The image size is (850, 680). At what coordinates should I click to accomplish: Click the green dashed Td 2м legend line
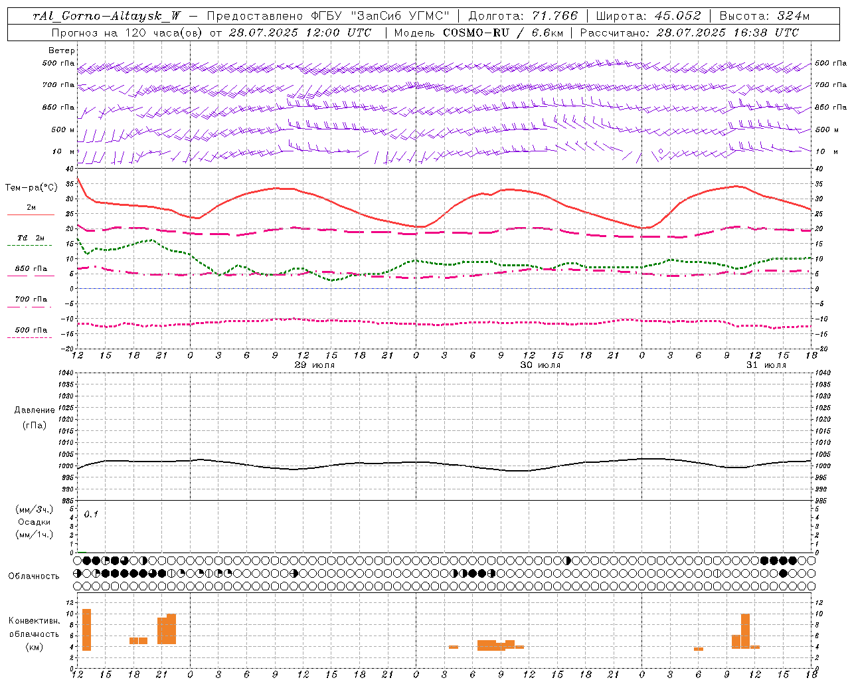click(29, 246)
